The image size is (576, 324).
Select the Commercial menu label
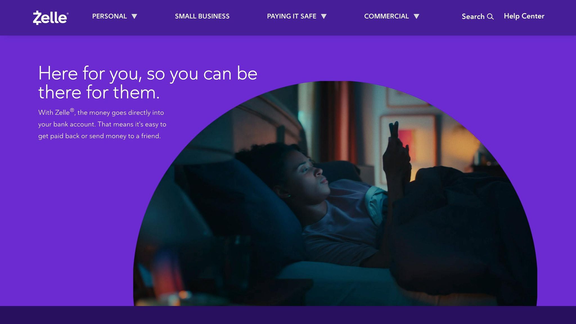386,16
